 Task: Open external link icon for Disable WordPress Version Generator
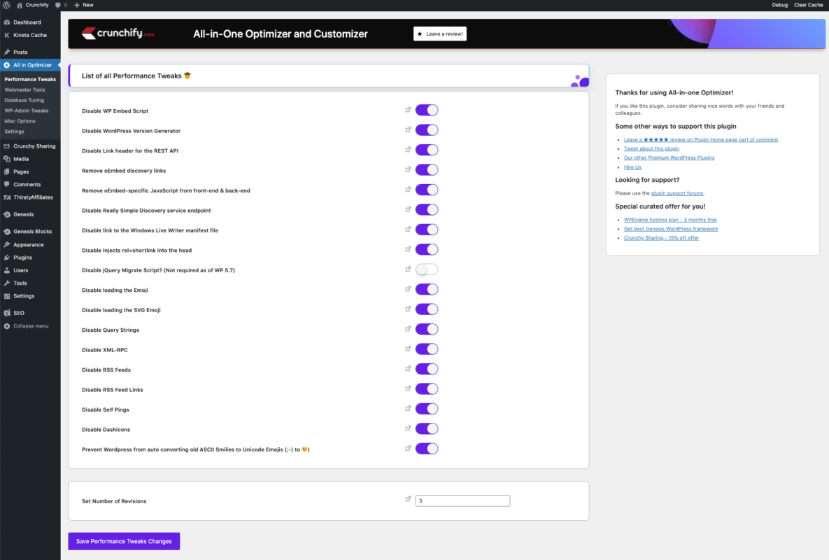pos(408,129)
